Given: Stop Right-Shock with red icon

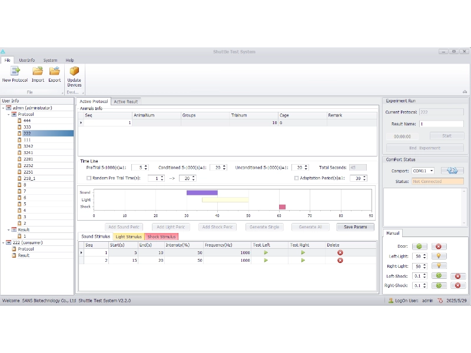Looking at the screenshot, I should click(458, 285).
